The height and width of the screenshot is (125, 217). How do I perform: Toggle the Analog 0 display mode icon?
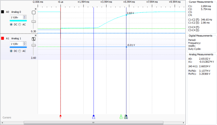point(34,13)
